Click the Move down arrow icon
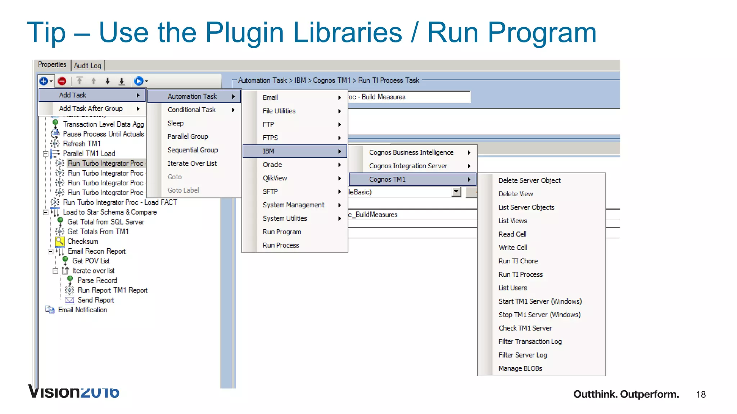 point(108,81)
